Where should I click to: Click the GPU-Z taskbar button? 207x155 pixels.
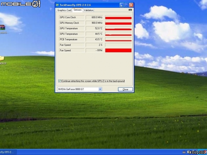tap(8, 152)
